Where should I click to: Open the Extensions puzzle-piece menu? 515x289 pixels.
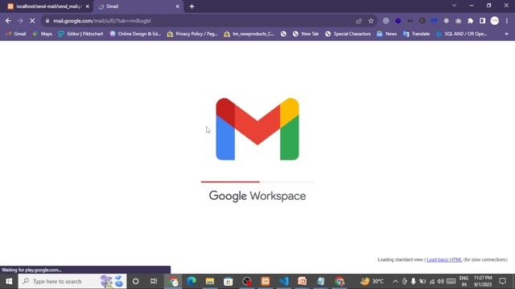coord(470,21)
